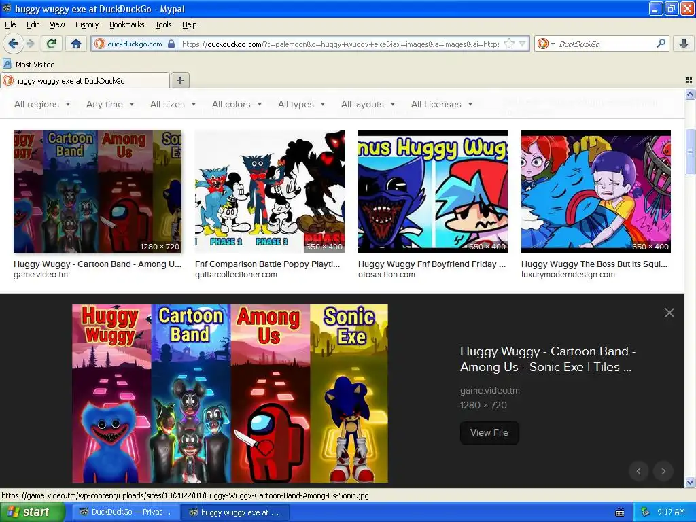Image resolution: width=696 pixels, height=522 pixels.
Task: Click Fnf Comparison Battle Poppy Playti... title
Action: click(x=267, y=264)
